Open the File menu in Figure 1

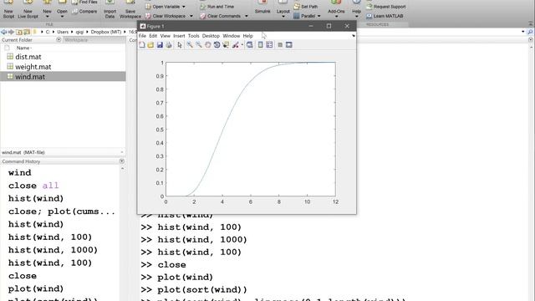(142, 36)
